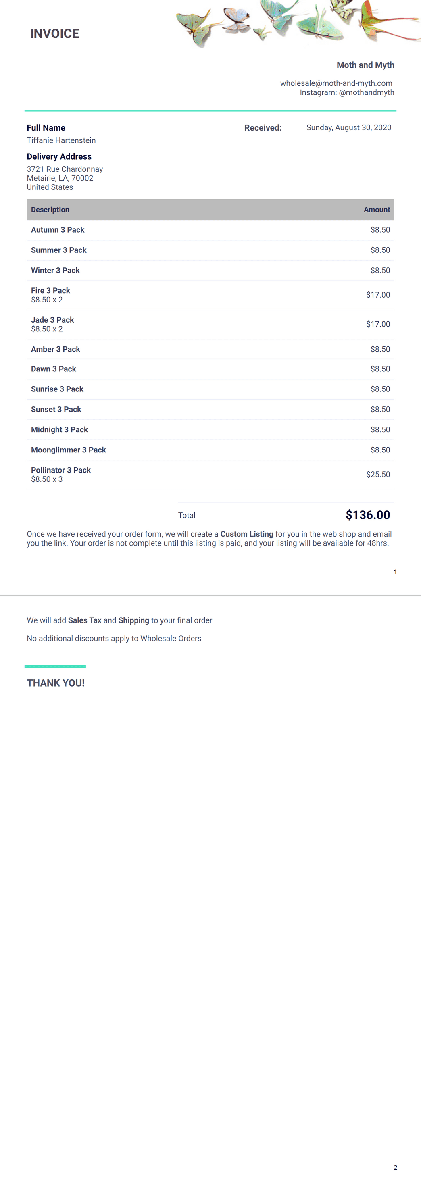Screen dimensions: 421x1191
Task: Select the Moonglimmer 3 Pack row
Action: click(210, 450)
